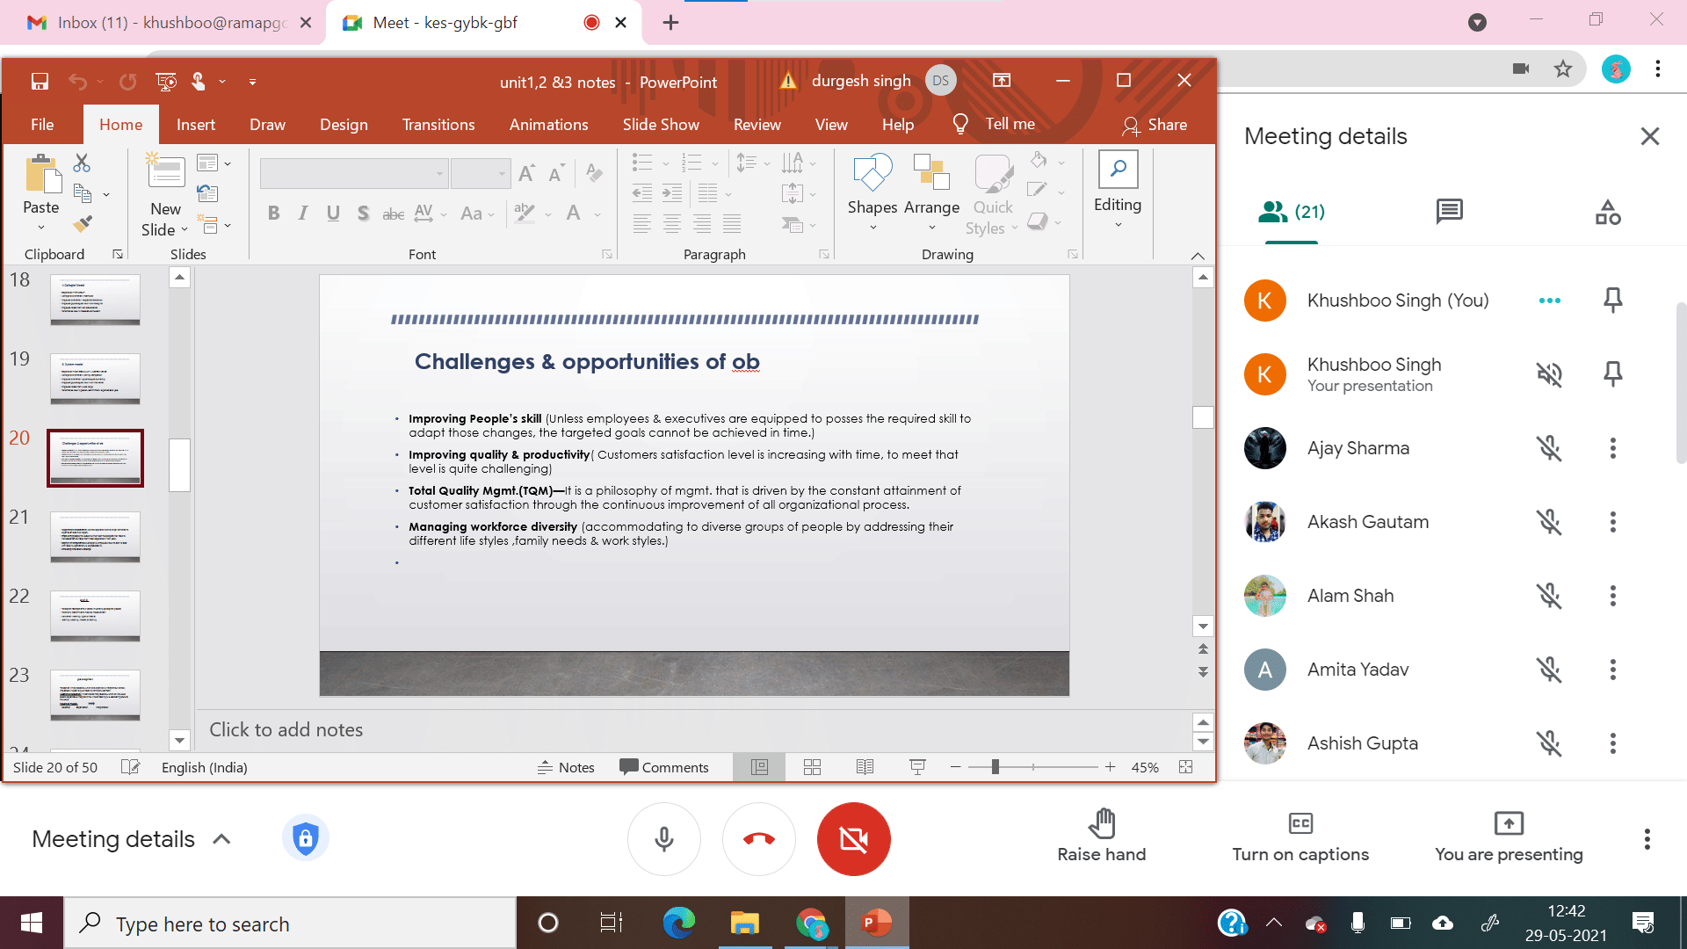Mute the microphone in Google Meet

663,839
